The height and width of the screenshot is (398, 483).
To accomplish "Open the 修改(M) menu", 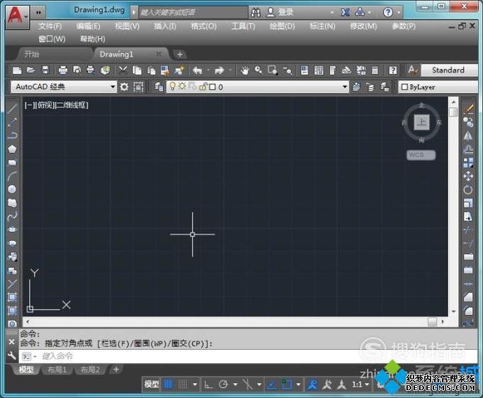I will pos(363,26).
